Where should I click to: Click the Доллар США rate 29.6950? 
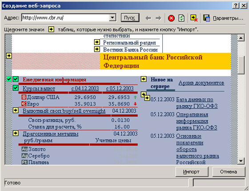click(85, 98)
